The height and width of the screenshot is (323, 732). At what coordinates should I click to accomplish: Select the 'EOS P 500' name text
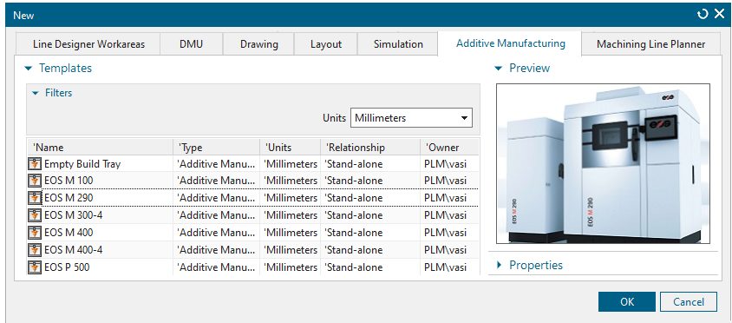(67, 267)
